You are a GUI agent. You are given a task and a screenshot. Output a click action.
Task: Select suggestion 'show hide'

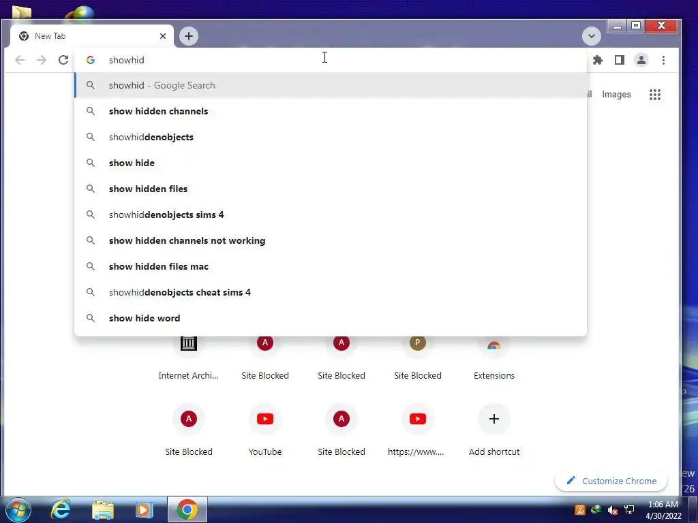tap(331, 163)
